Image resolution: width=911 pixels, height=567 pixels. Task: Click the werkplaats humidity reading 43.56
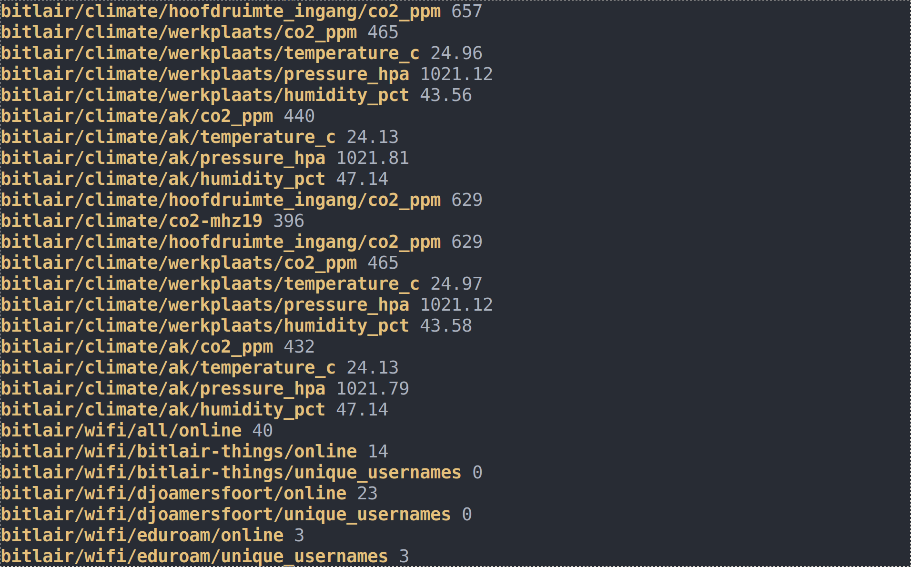coord(445,95)
